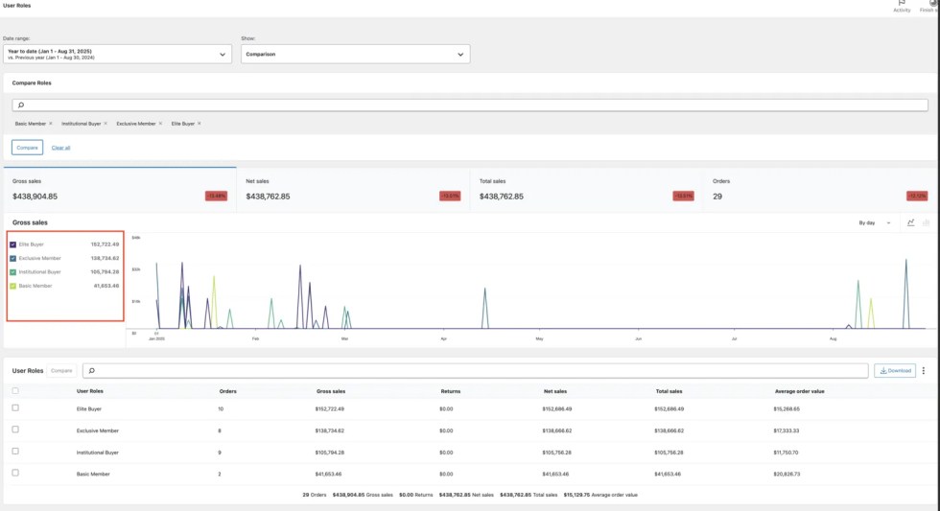Click average order value $17,333.33
Viewport: 940px width, 511px height.
click(786, 430)
